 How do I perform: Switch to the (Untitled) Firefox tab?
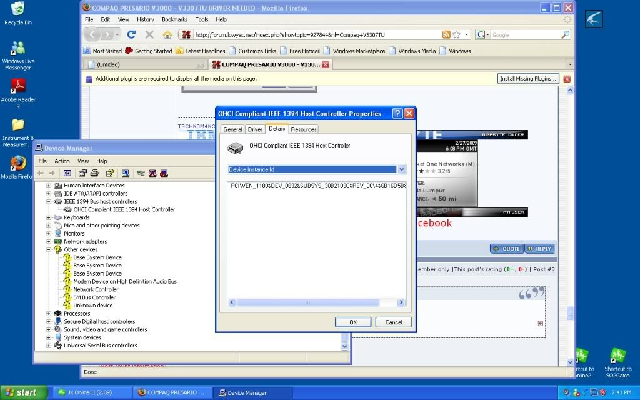pos(145,64)
